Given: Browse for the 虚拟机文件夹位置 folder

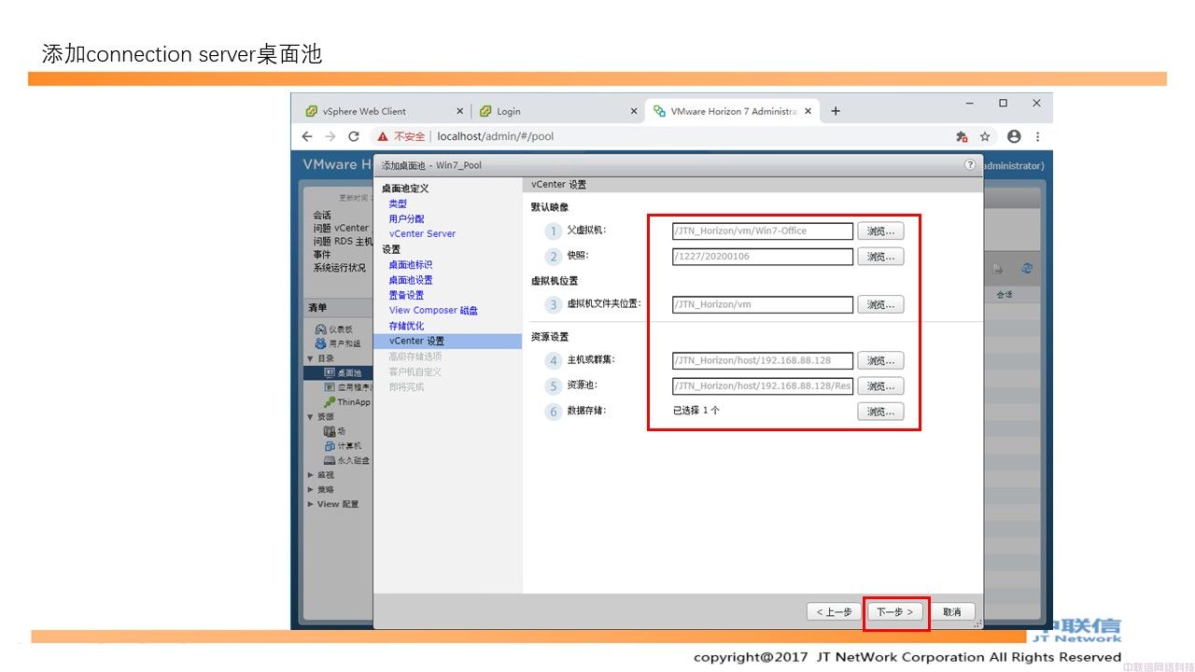Looking at the screenshot, I should pos(880,304).
